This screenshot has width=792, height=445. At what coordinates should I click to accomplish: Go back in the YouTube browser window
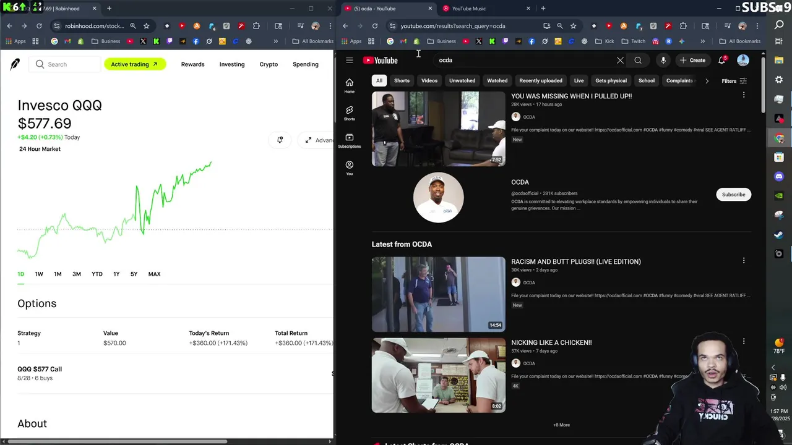tap(345, 26)
